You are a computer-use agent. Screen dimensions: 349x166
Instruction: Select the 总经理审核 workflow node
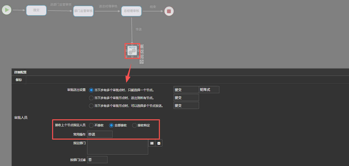(x=131, y=11)
